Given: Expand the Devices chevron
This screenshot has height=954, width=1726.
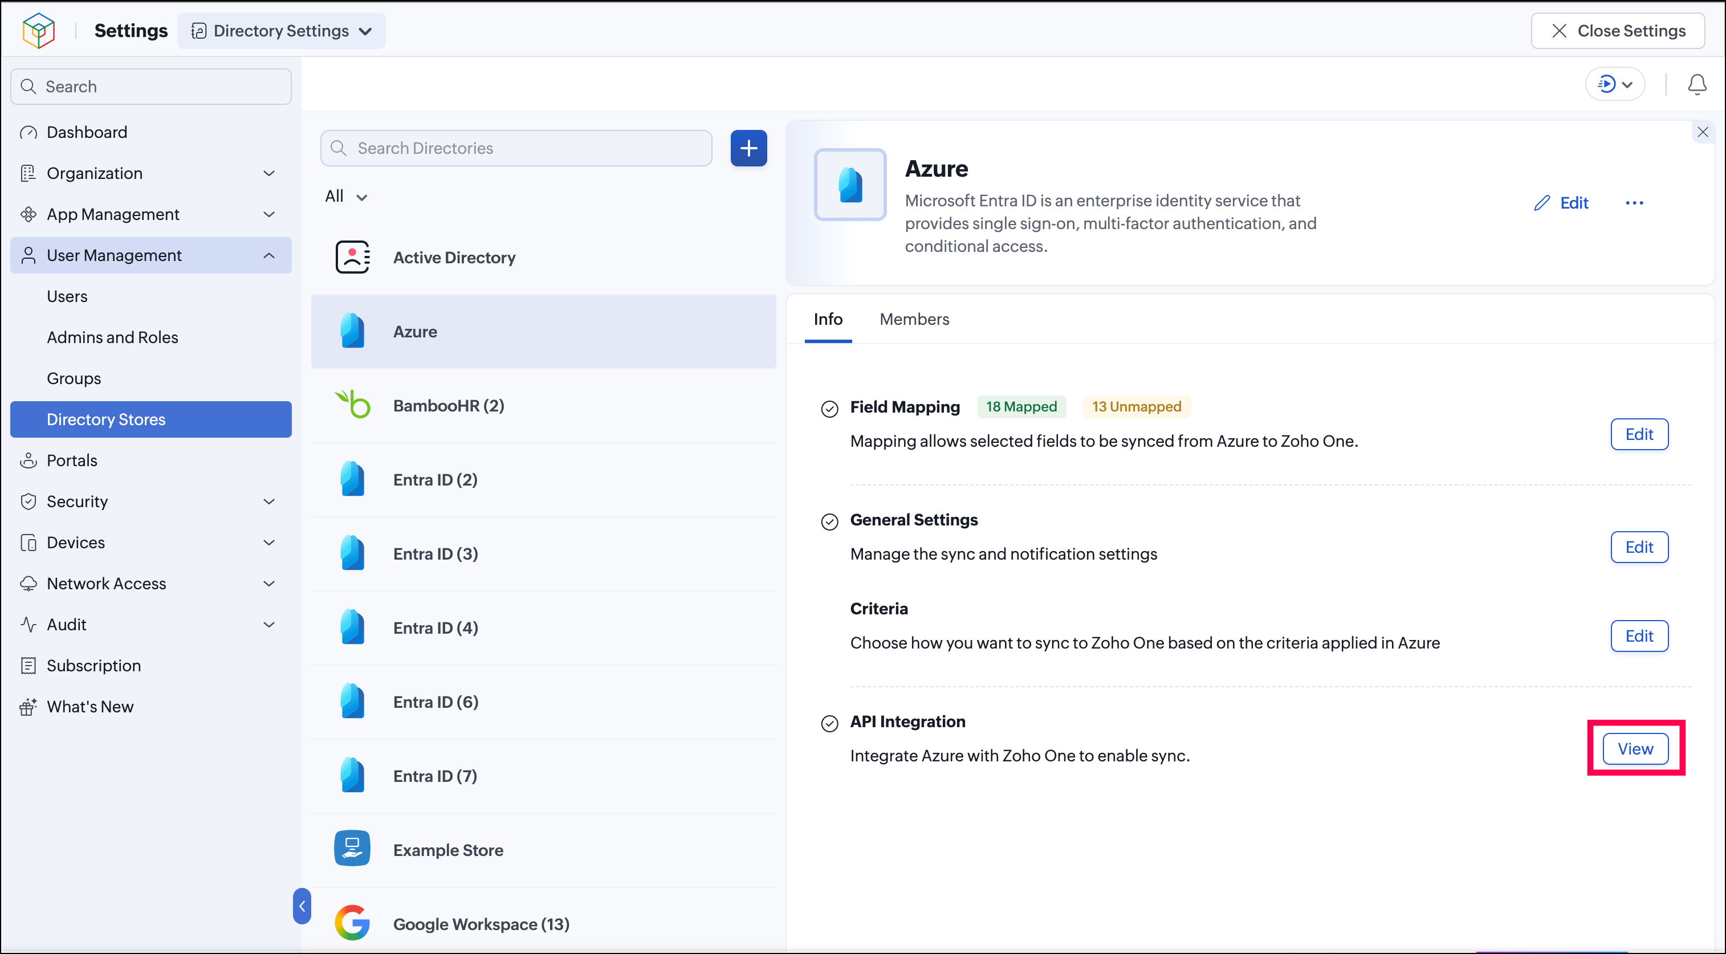Looking at the screenshot, I should [270, 543].
